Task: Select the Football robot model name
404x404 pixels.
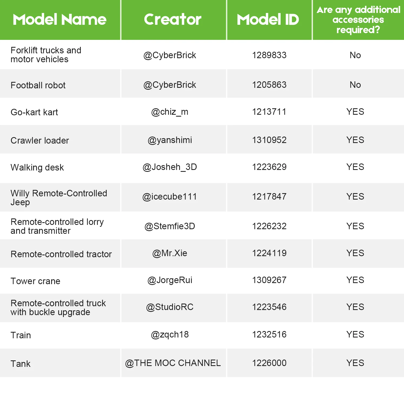Action: click(x=38, y=85)
